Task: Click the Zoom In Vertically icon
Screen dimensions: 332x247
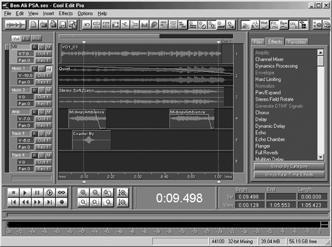Action: click(123, 192)
